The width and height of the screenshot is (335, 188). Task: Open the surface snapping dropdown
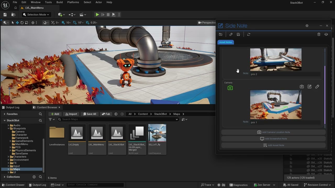coord(46,23)
